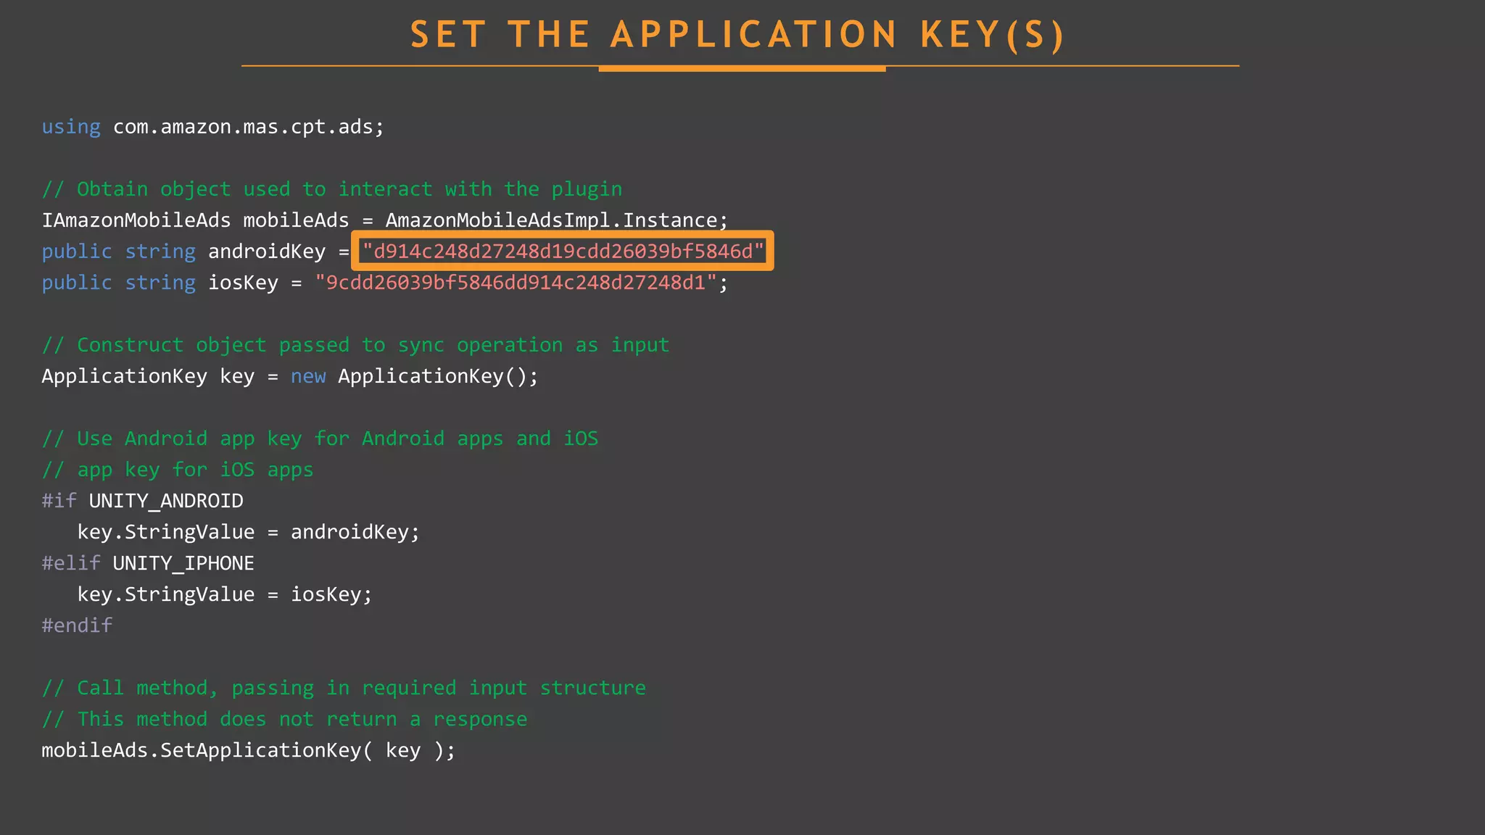Click the comment "// Construct object passed to sync operation as input"
This screenshot has width=1485, height=835.
coord(355,345)
